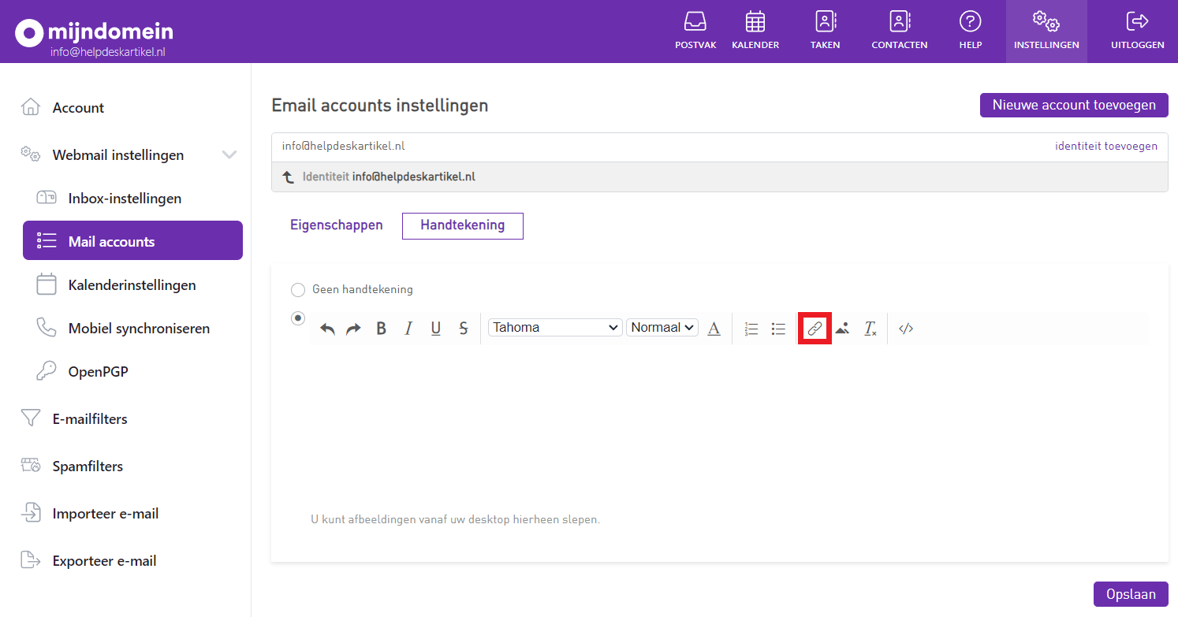Toggle italic formatting
1178x617 pixels.
(408, 329)
